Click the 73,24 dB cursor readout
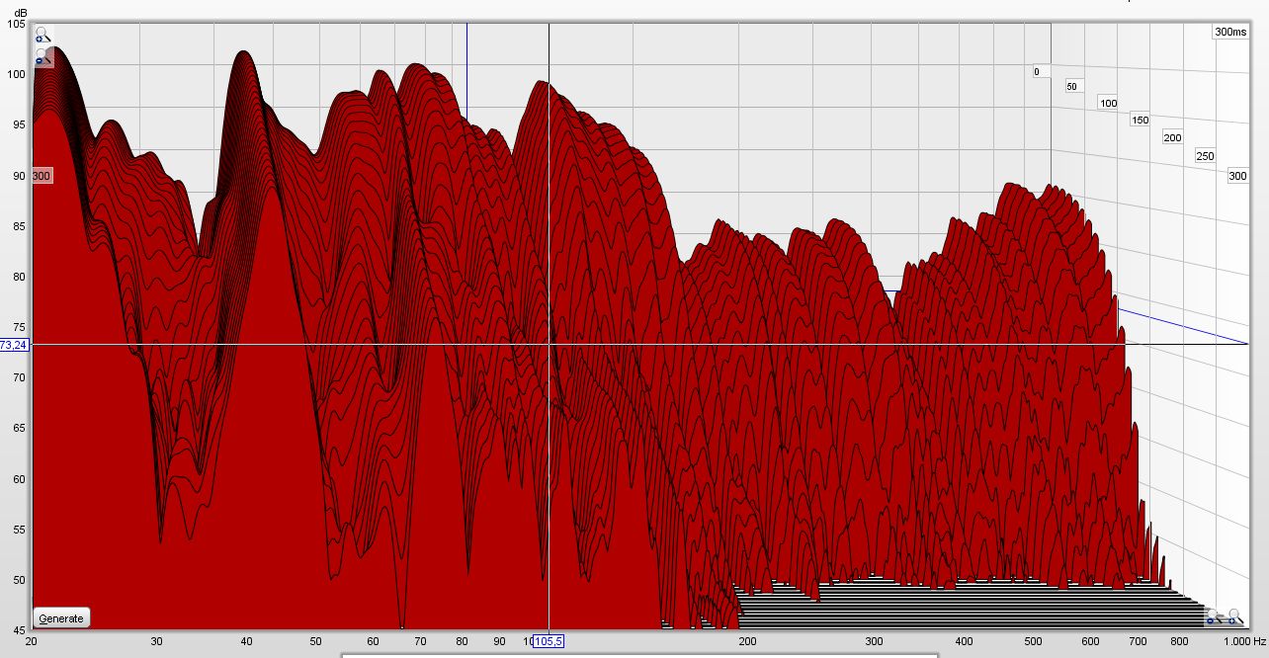1269x658 pixels. click(15, 345)
